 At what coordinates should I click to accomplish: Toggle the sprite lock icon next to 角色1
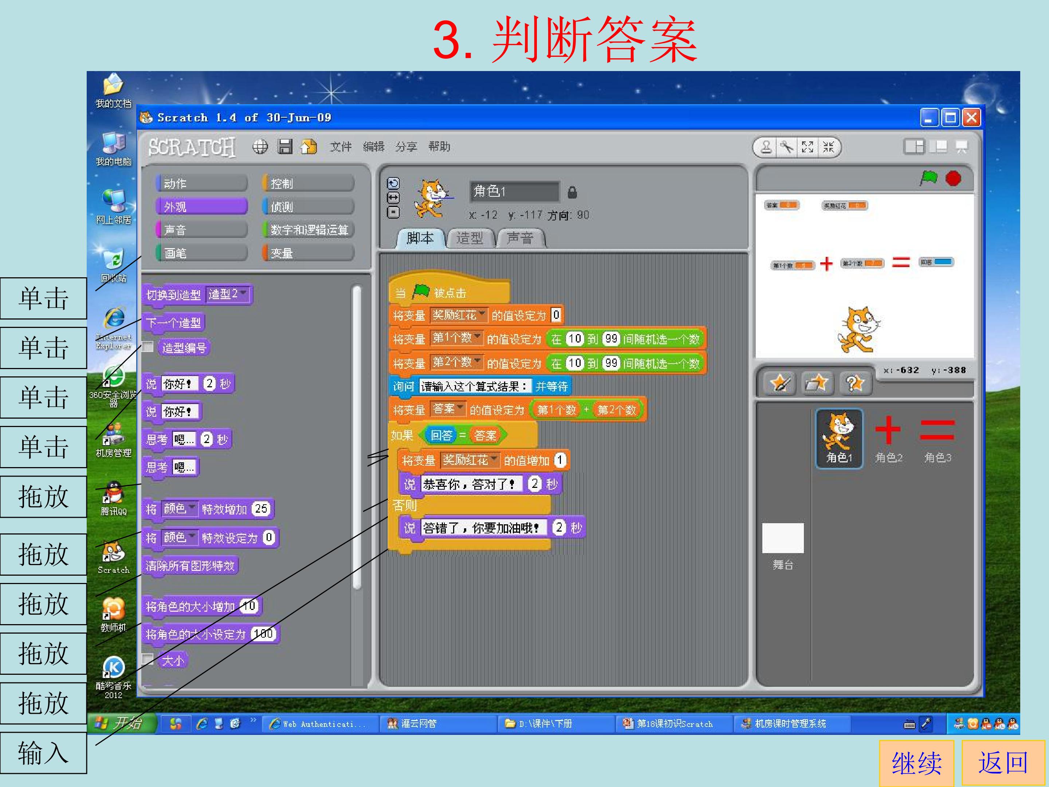click(x=572, y=193)
